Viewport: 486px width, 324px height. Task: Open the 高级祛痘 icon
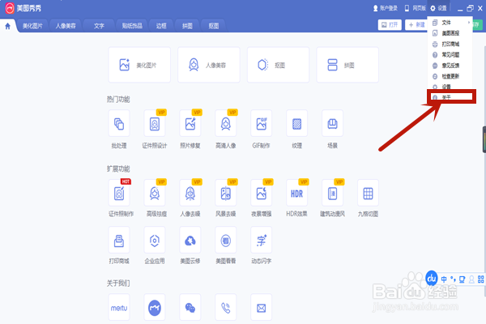click(155, 193)
